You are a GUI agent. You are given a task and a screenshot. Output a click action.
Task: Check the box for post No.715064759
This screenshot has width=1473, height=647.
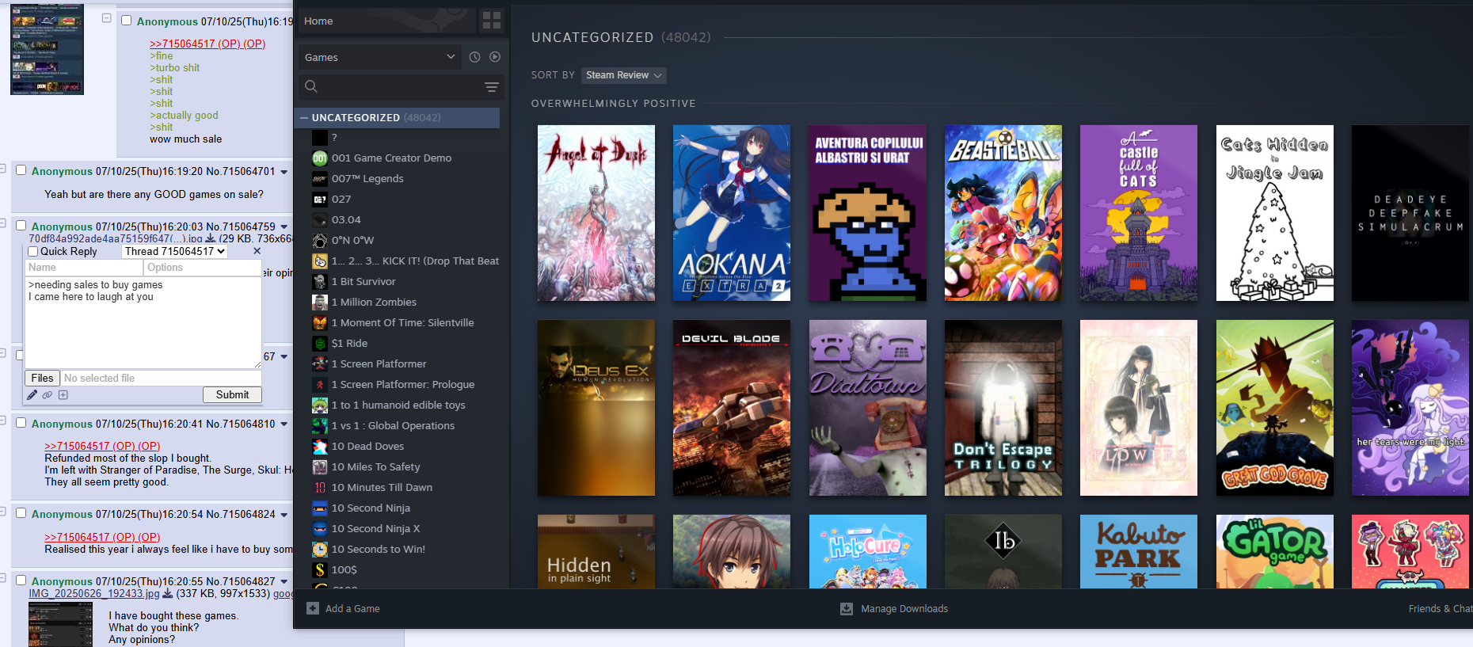(x=21, y=226)
